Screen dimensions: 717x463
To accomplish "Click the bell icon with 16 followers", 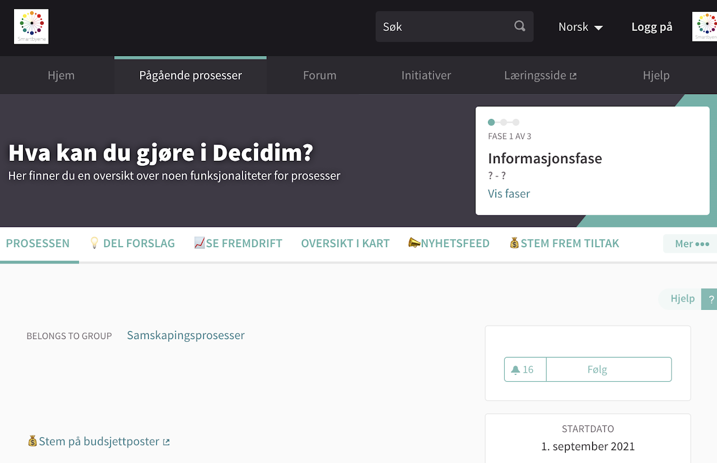I will coord(515,370).
